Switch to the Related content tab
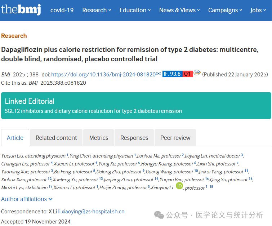 click(x=56, y=138)
